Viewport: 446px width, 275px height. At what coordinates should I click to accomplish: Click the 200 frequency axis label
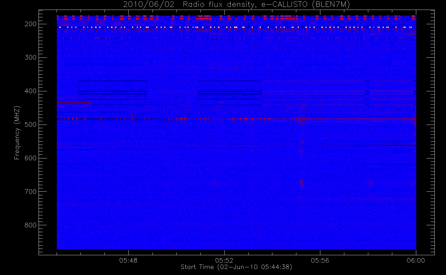[x=31, y=24]
